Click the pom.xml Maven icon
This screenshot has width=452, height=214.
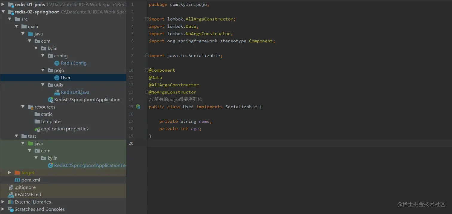pyautogui.click(x=17, y=180)
